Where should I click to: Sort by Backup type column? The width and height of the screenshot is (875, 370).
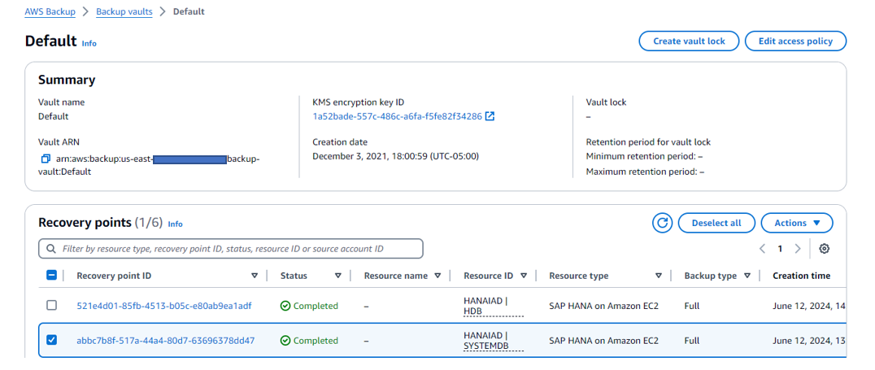[x=747, y=276]
